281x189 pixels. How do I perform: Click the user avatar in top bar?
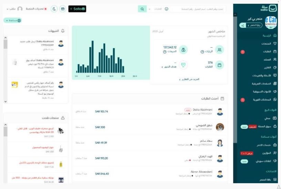20,9
